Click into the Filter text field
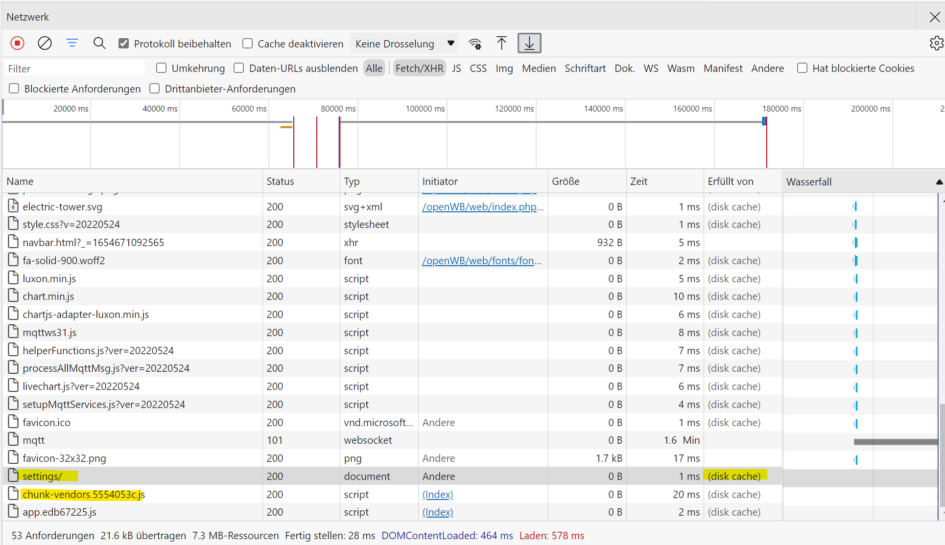The width and height of the screenshot is (945, 545). [x=73, y=68]
